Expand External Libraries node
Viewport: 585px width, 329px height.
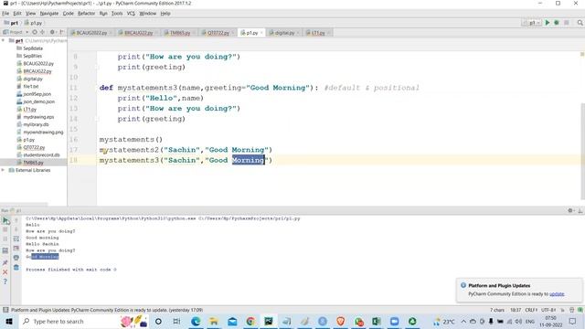4,170
